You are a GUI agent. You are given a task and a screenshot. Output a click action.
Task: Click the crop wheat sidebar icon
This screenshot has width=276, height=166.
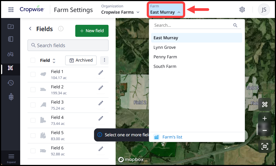coord(11,97)
